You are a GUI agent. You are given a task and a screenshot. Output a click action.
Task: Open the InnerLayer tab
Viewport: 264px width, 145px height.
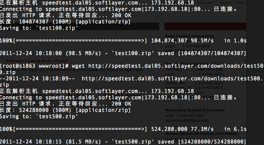(205, 2)
